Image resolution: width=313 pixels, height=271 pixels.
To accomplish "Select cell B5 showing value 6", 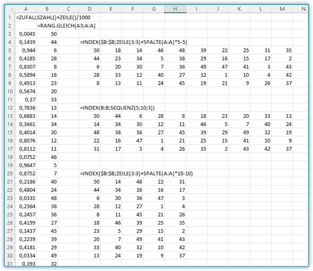I will coord(47,50).
